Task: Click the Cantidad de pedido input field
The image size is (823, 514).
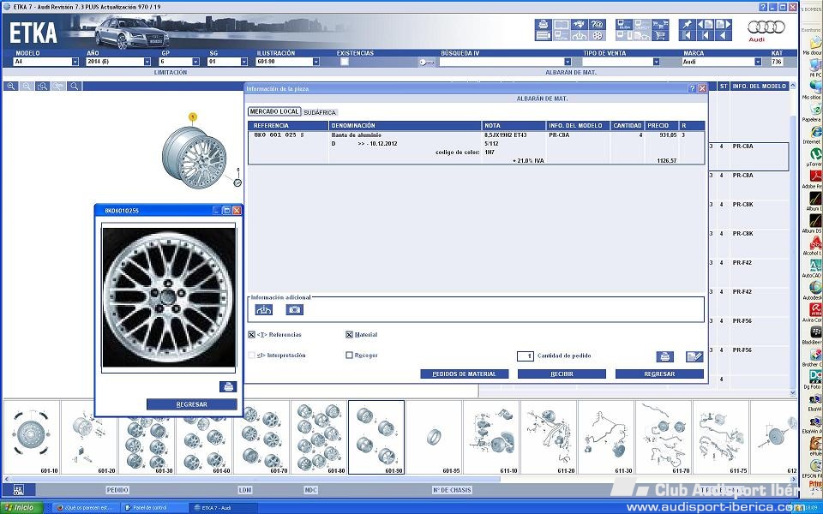Action: (526, 356)
